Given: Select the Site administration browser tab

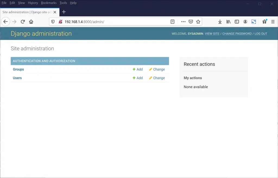Looking at the screenshot, I should [x=27, y=12].
